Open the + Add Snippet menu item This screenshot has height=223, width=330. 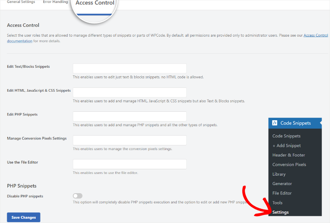click(287, 145)
